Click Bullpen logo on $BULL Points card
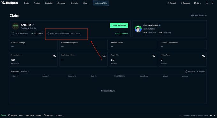Screen dimensions: 217x118 pyautogui.click(x=203, y=56)
